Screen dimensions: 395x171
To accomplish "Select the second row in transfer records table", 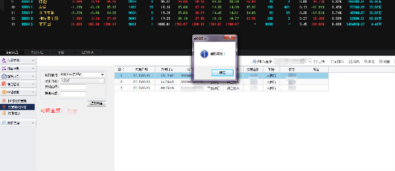I will [x=222, y=82].
